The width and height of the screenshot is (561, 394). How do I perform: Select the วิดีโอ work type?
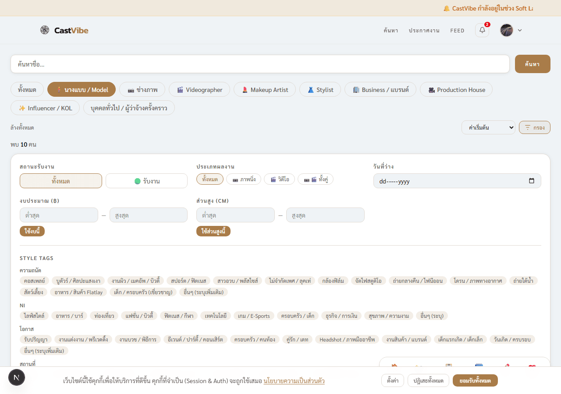point(279,179)
